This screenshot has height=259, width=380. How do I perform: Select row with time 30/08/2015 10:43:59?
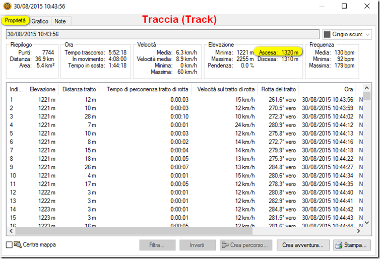point(185,108)
